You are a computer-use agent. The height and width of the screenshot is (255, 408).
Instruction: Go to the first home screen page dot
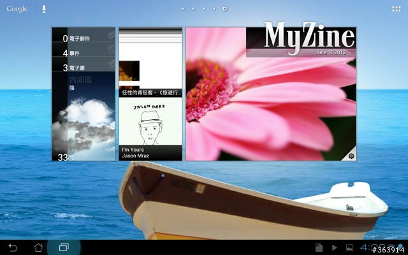click(x=183, y=9)
